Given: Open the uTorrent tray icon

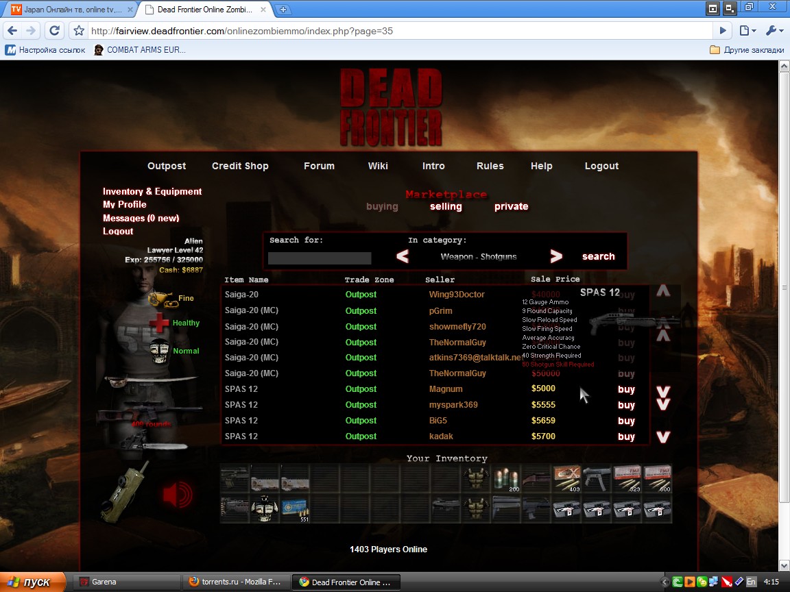Looking at the screenshot, I should click(678, 582).
